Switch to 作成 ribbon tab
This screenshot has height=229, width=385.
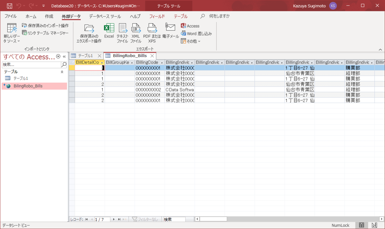(49, 16)
